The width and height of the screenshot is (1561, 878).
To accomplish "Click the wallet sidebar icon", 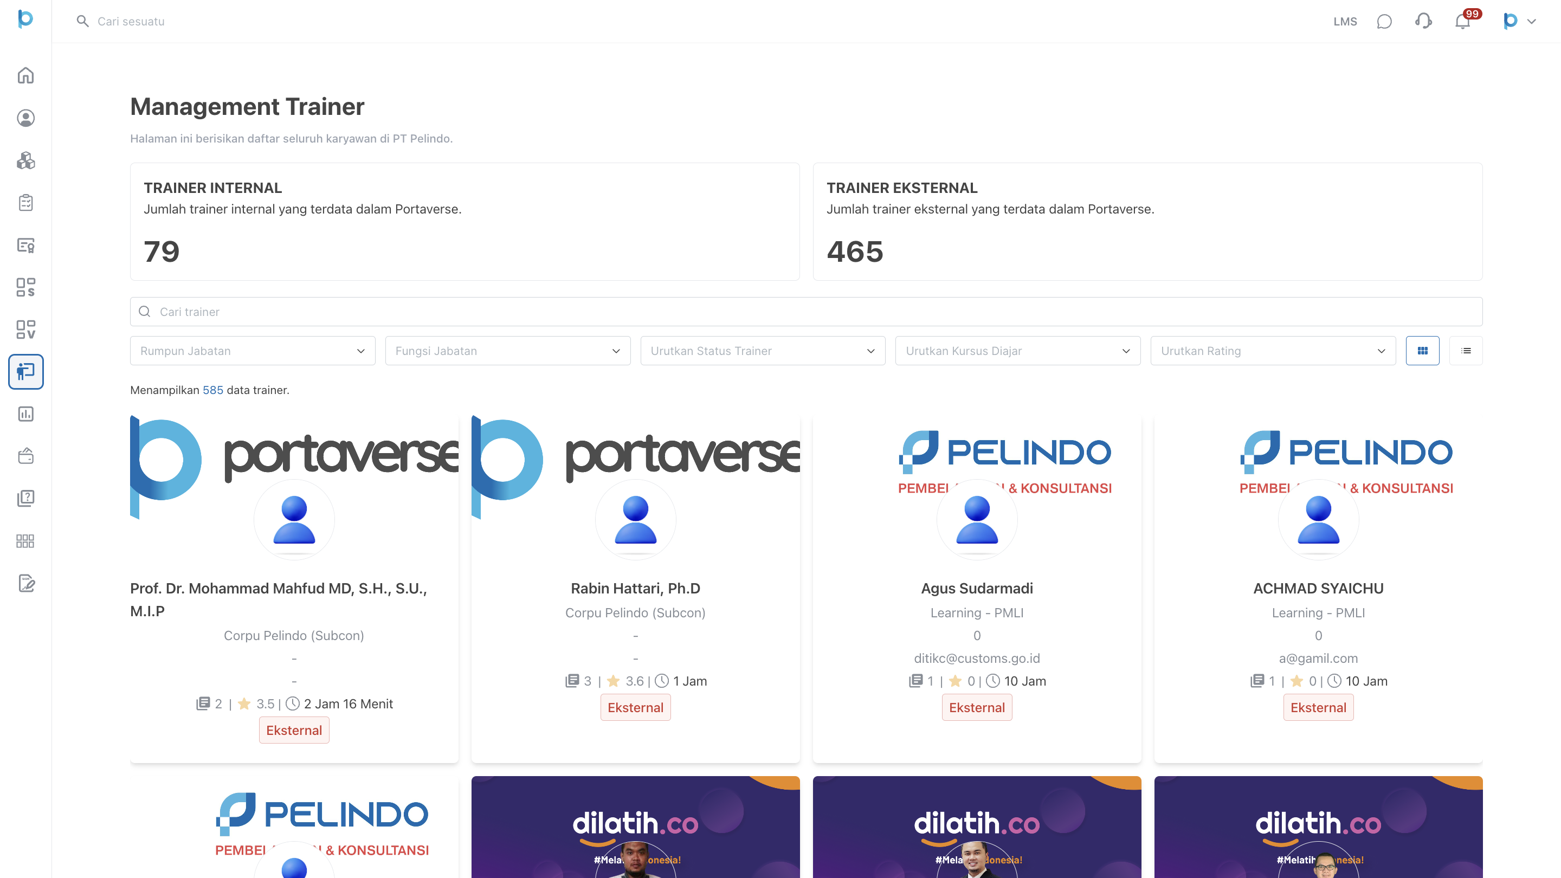I will click(25, 456).
